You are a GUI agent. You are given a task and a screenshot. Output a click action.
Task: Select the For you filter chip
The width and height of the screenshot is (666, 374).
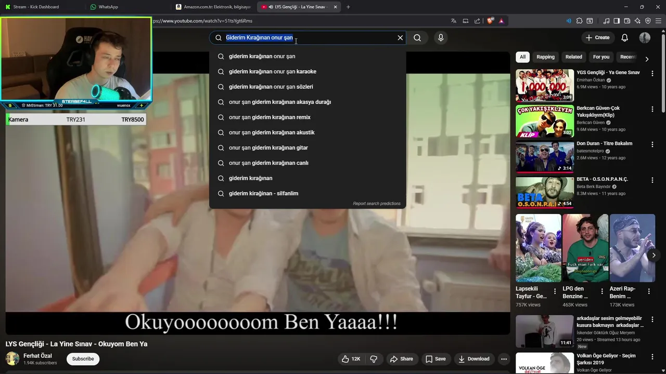(x=601, y=57)
